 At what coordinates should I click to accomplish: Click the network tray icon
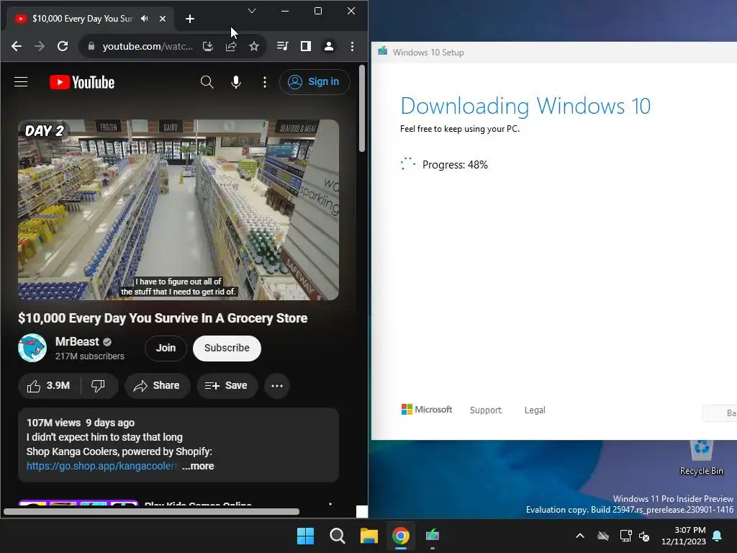point(625,536)
